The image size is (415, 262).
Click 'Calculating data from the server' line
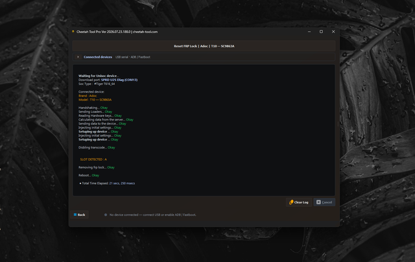[x=106, y=119]
